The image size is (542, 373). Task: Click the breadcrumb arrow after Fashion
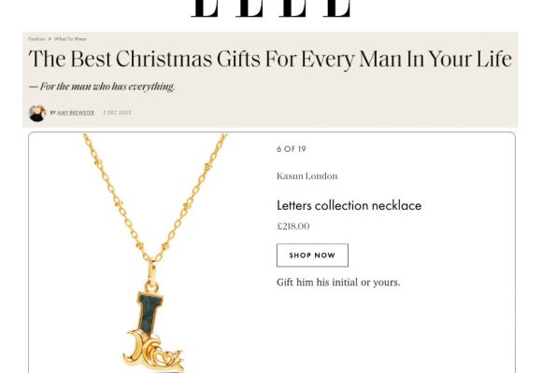click(x=50, y=39)
